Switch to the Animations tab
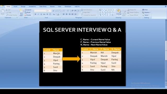Viewport: 167px width, 94px height. click(32, 7)
